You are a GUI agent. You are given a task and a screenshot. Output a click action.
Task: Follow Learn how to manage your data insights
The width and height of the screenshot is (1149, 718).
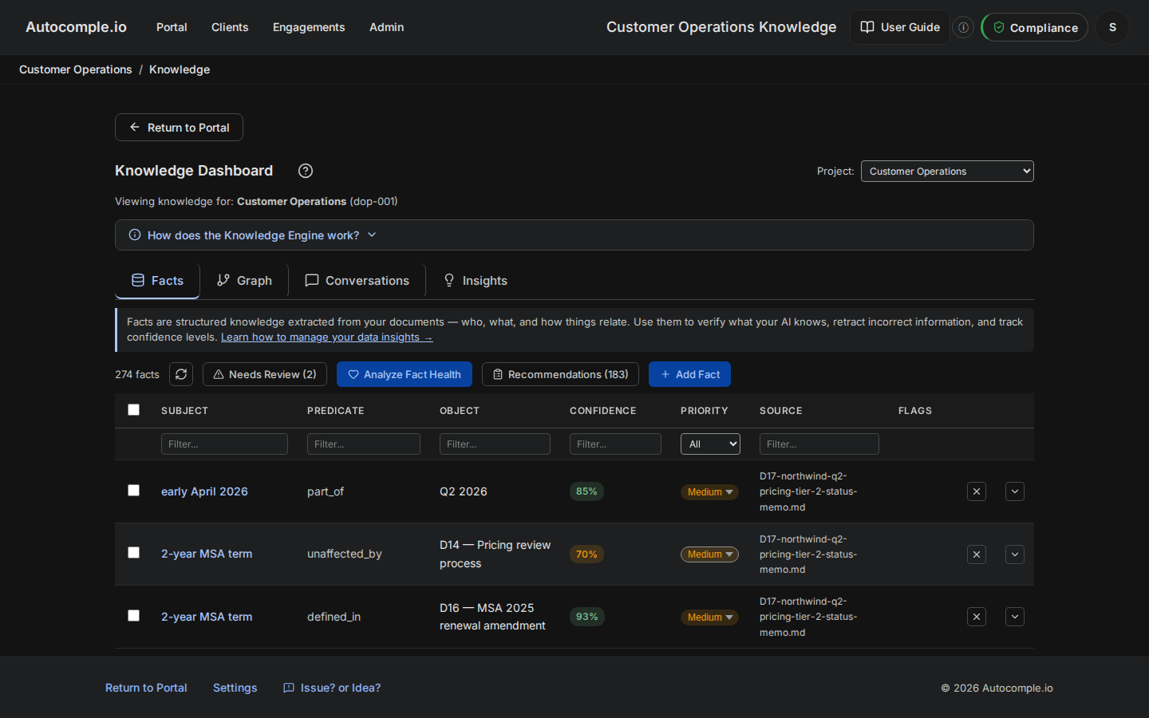(327, 337)
